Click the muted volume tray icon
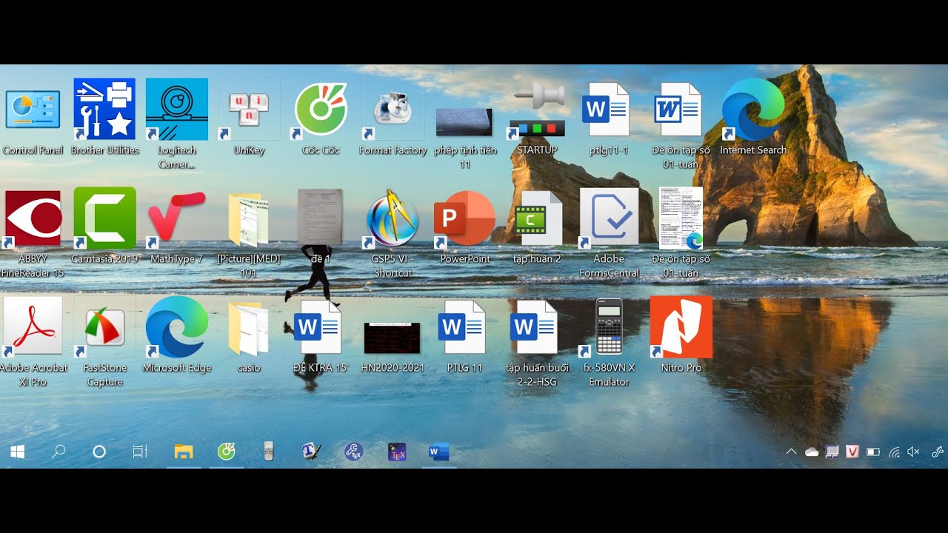This screenshot has width=948, height=533. pos(913,452)
